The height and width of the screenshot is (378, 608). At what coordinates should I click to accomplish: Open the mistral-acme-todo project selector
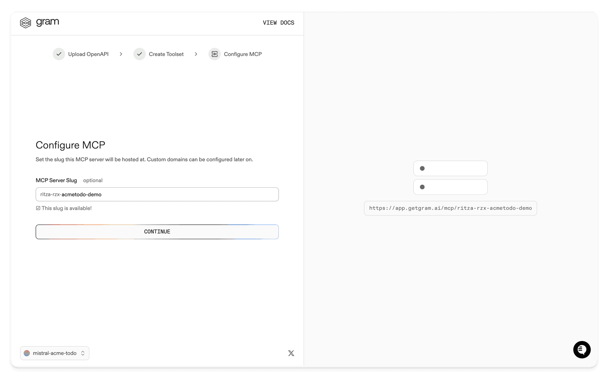54,353
